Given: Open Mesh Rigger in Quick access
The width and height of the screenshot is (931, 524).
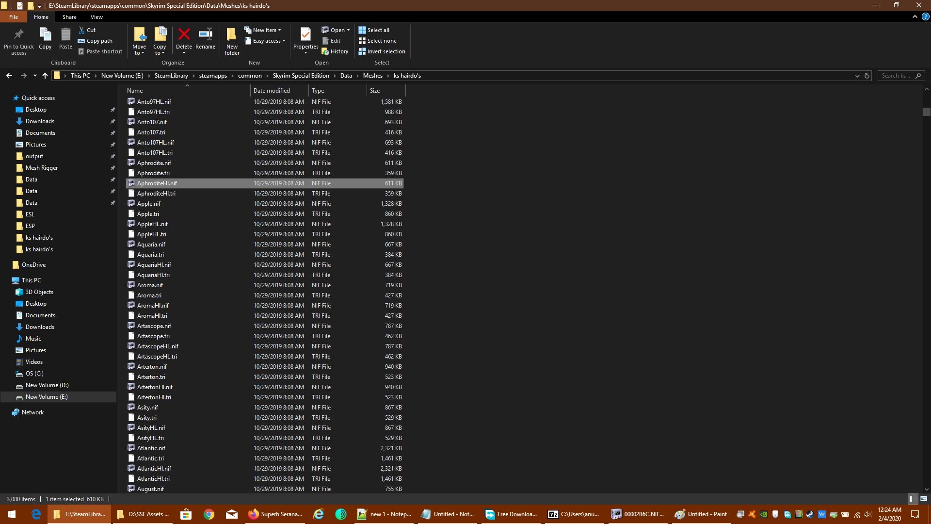Looking at the screenshot, I should [x=42, y=168].
